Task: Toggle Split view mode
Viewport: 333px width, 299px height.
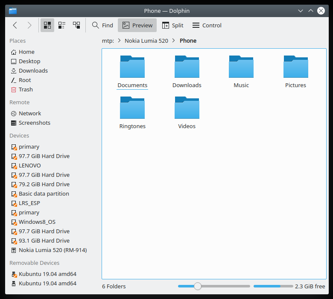Action: click(172, 25)
